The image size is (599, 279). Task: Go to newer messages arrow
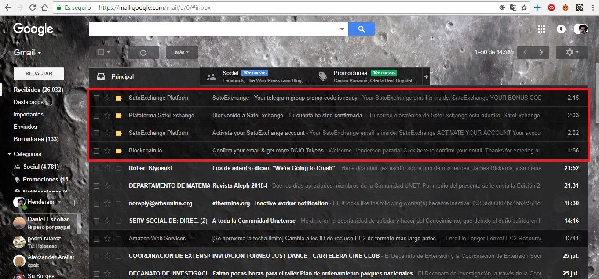tap(525, 52)
